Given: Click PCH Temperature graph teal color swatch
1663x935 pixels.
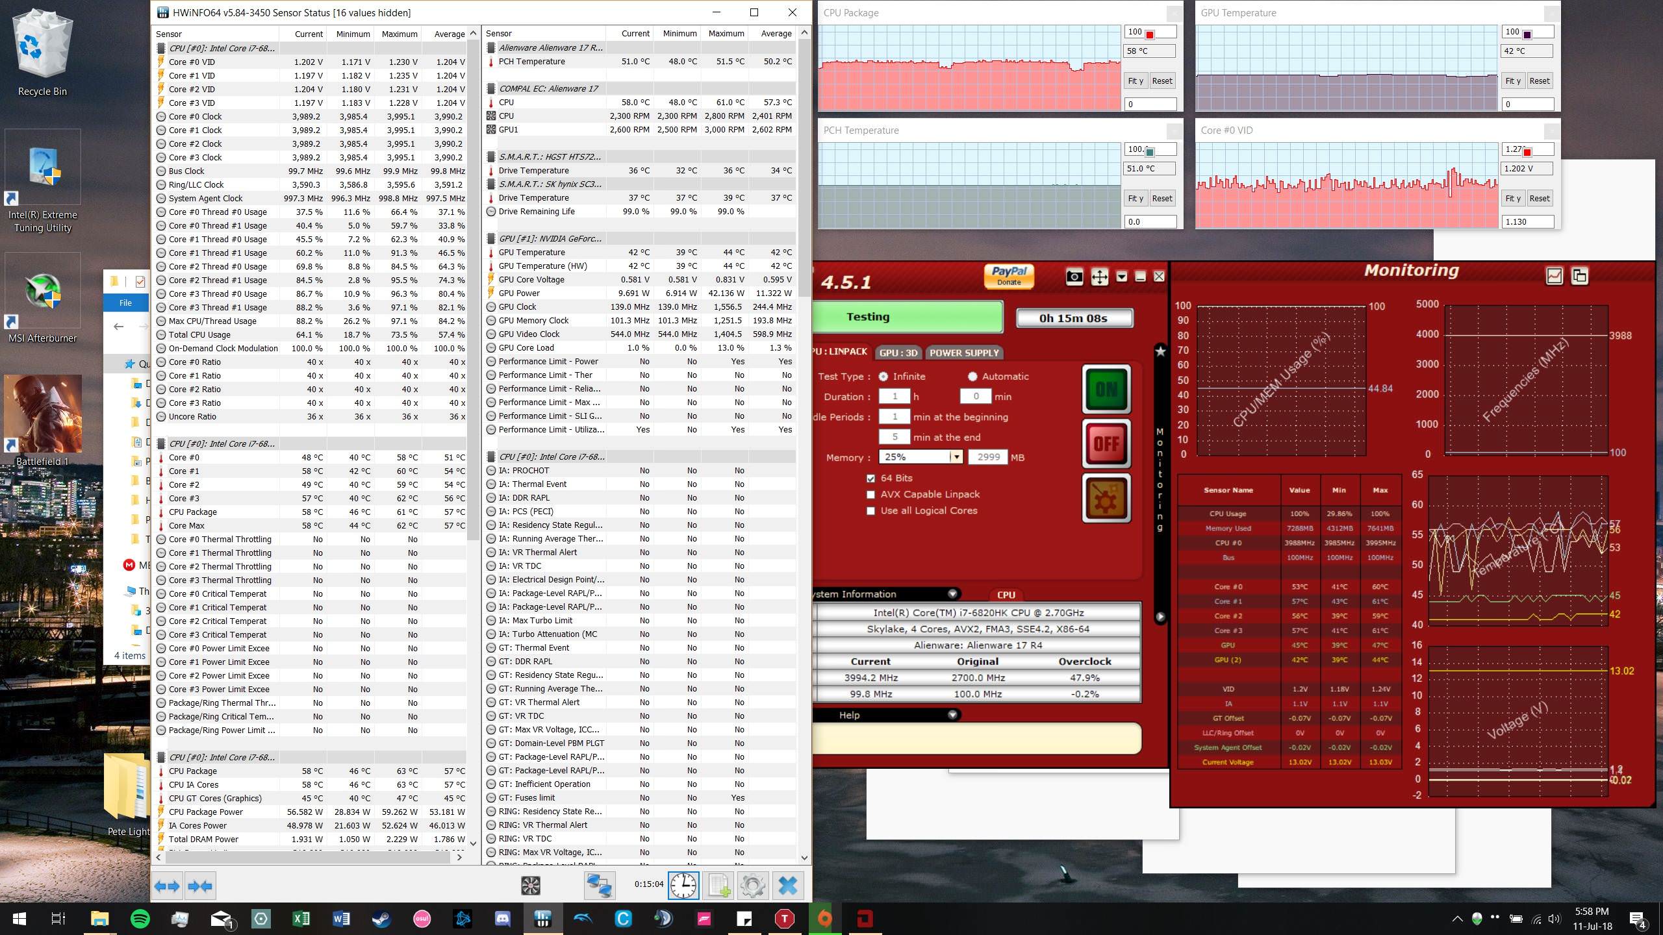Looking at the screenshot, I should click(1150, 152).
